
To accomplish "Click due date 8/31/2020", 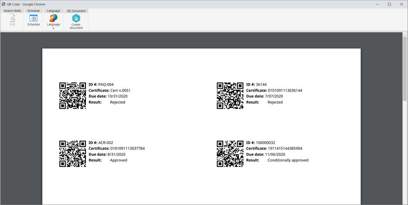I will click(x=116, y=155).
